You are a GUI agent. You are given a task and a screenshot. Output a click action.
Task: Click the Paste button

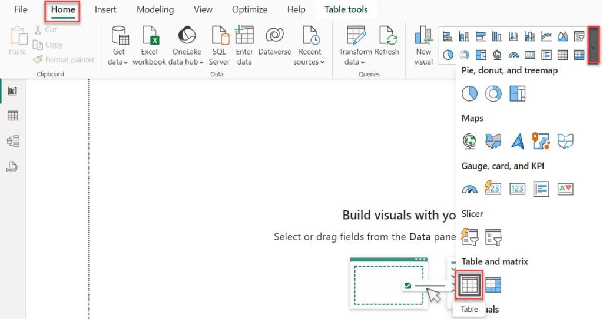pyautogui.click(x=18, y=41)
